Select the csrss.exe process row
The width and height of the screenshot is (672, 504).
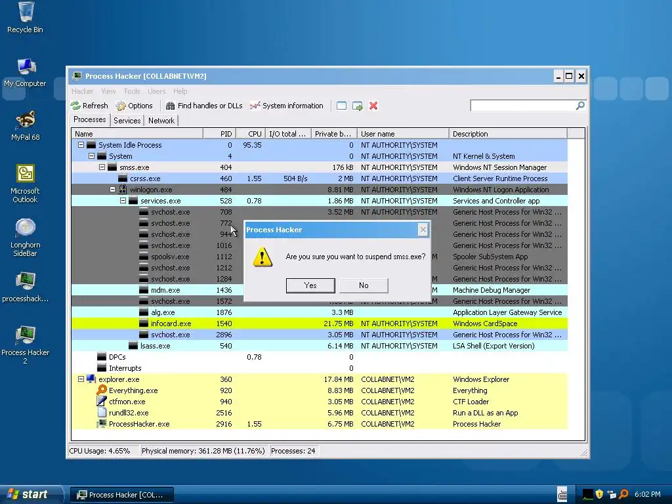point(320,178)
